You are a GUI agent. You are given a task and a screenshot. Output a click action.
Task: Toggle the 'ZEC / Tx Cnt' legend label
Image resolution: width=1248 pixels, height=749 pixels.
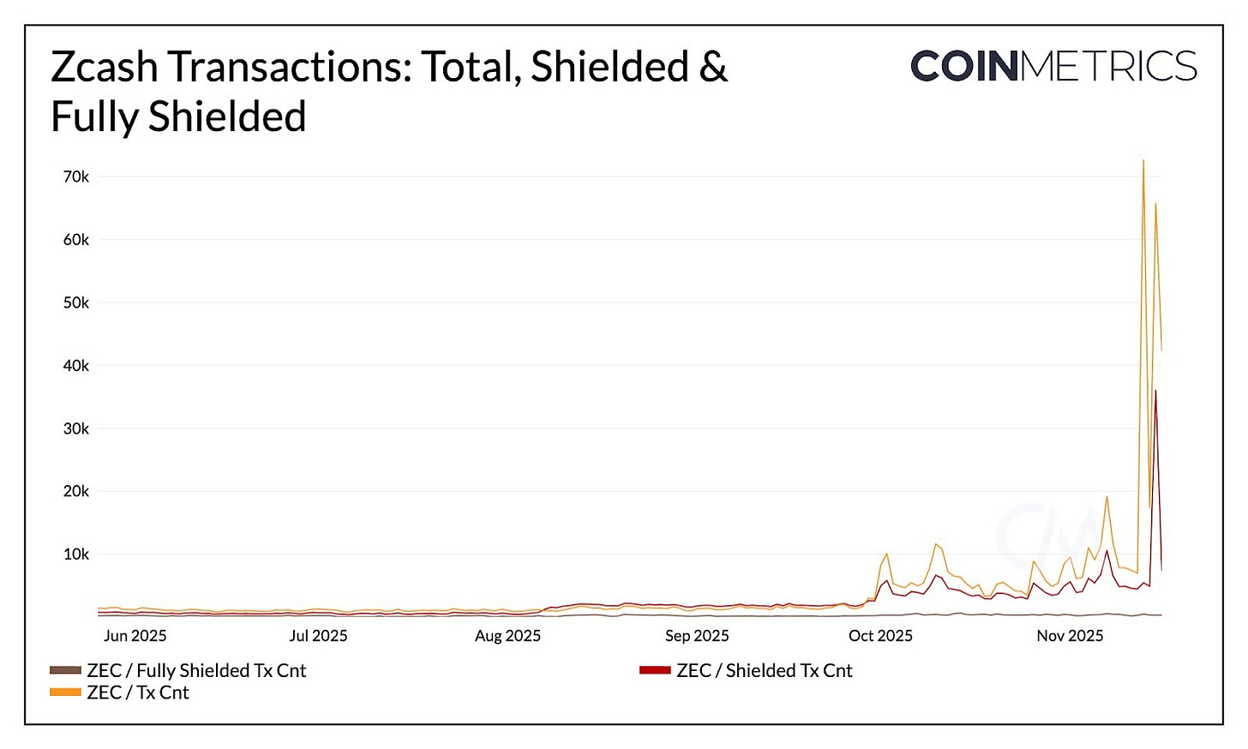tap(137, 692)
